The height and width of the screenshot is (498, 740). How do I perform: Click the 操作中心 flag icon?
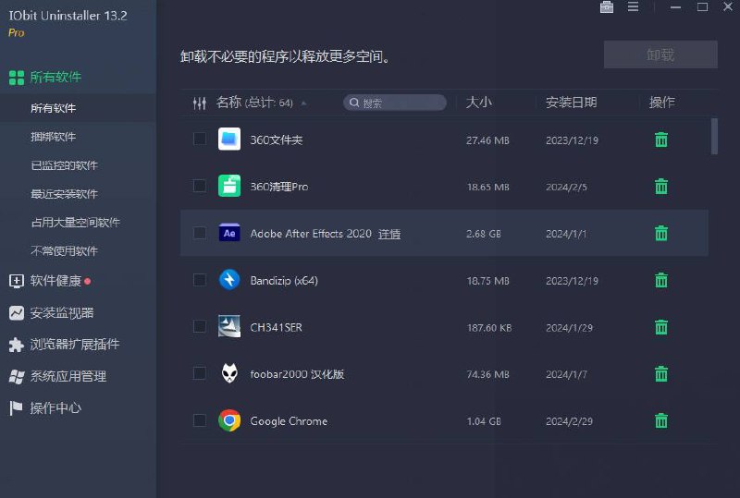(16, 408)
